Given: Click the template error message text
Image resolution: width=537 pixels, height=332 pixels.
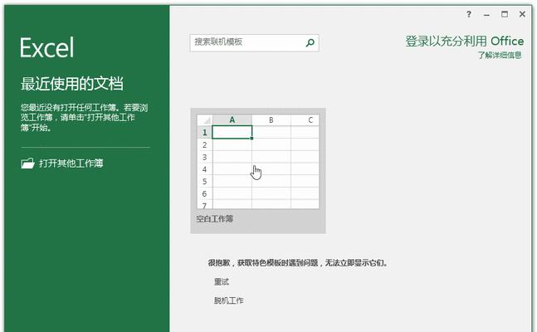Looking at the screenshot, I should click(298, 263).
